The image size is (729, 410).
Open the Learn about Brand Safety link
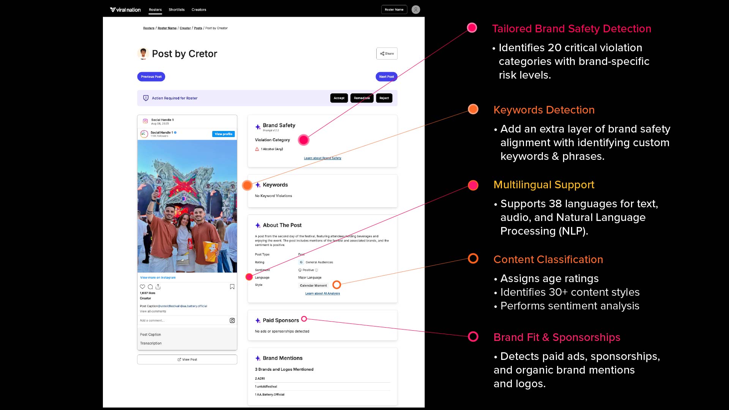click(x=322, y=158)
